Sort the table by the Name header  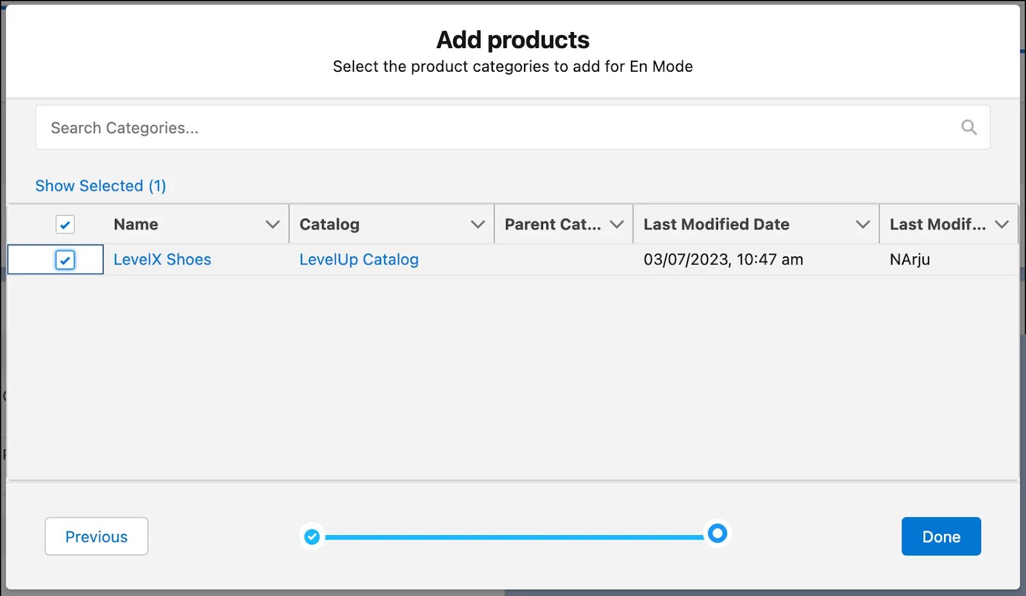[x=135, y=224]
